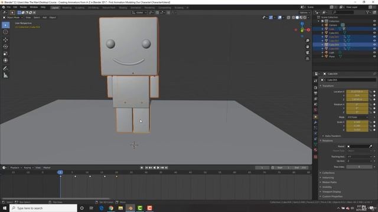
Task: Open the rotation Mode XYZ Euler dropdown
Action: click(x=358, y=117)
